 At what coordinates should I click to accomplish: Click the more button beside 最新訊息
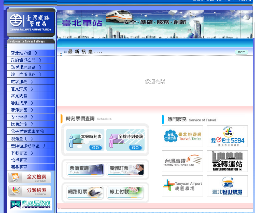click(241, 52)
